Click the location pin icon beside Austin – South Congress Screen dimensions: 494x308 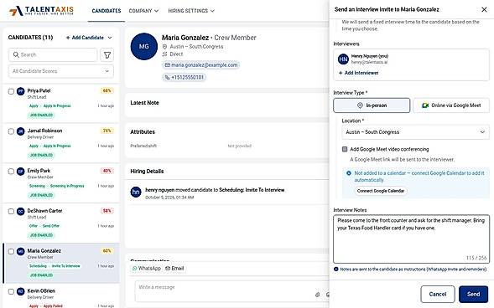(164, 47)
